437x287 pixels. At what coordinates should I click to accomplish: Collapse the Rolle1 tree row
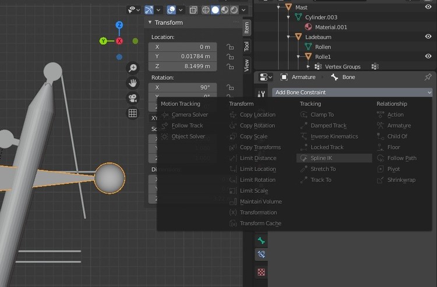click(298, 56)
